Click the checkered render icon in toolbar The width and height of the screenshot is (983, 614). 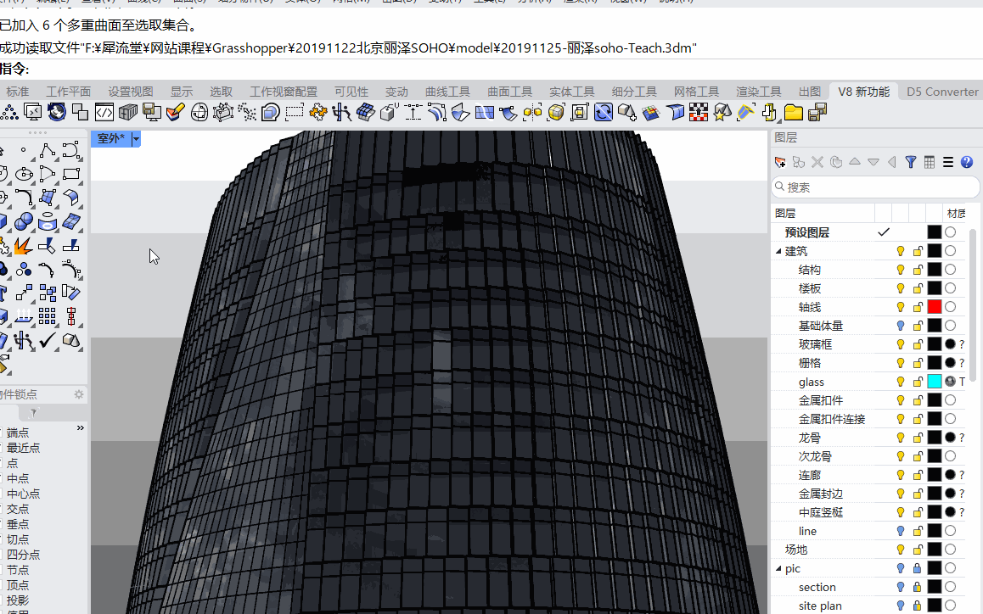tap(699, 112)
